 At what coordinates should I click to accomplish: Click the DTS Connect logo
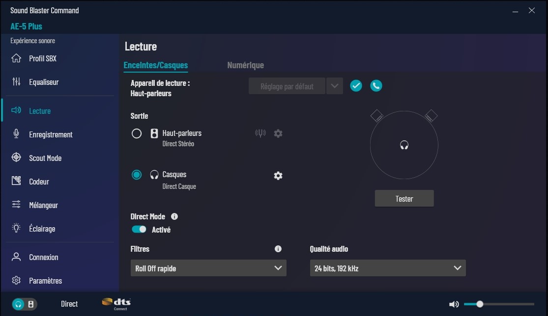(116, 304)
